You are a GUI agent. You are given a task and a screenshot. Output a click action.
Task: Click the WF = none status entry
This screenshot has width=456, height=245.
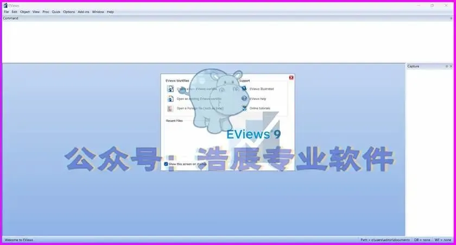pyautogui.click(x=442, y=240)
